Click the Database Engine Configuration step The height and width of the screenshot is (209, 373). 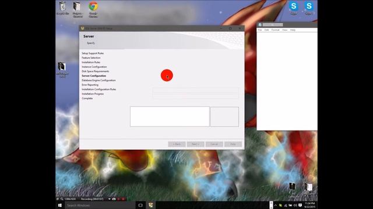(x=98, y=80)
